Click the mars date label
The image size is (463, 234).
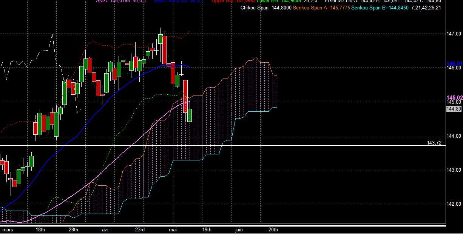(x=8, y=229)
